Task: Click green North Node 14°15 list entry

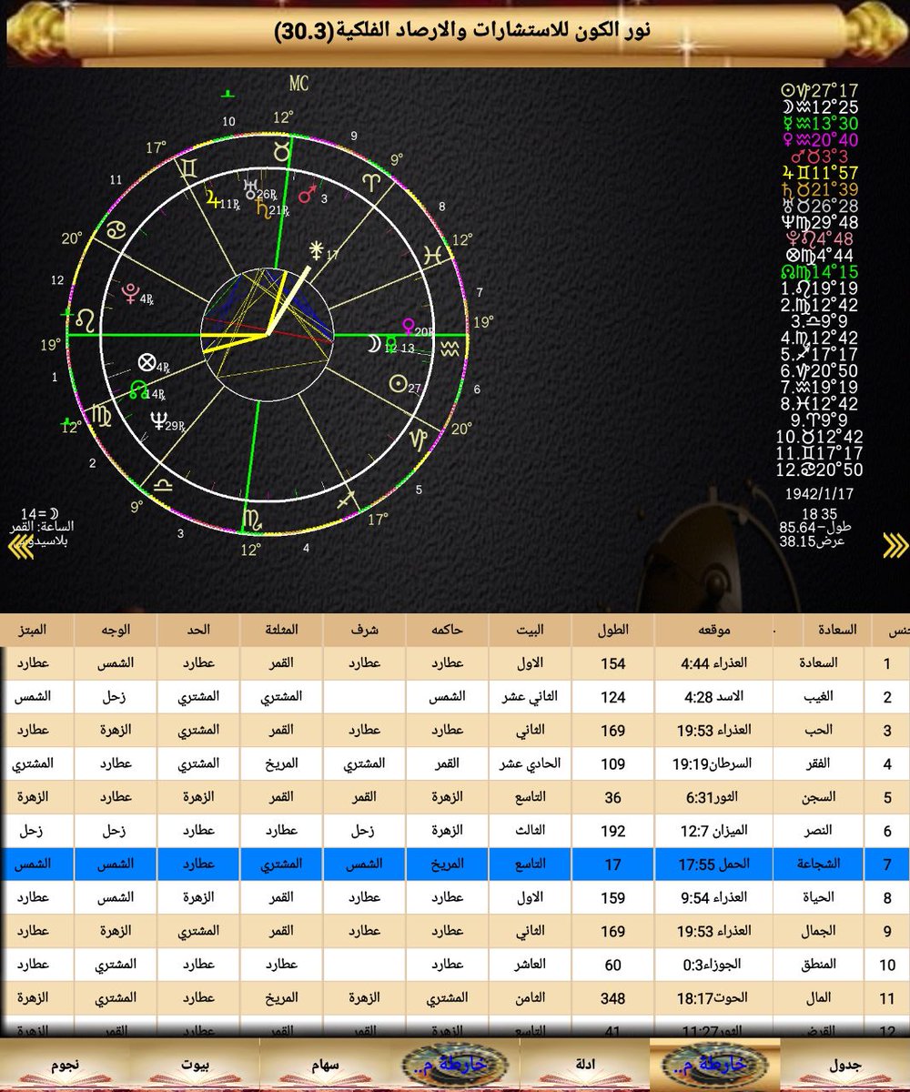Action: [819, 271]
